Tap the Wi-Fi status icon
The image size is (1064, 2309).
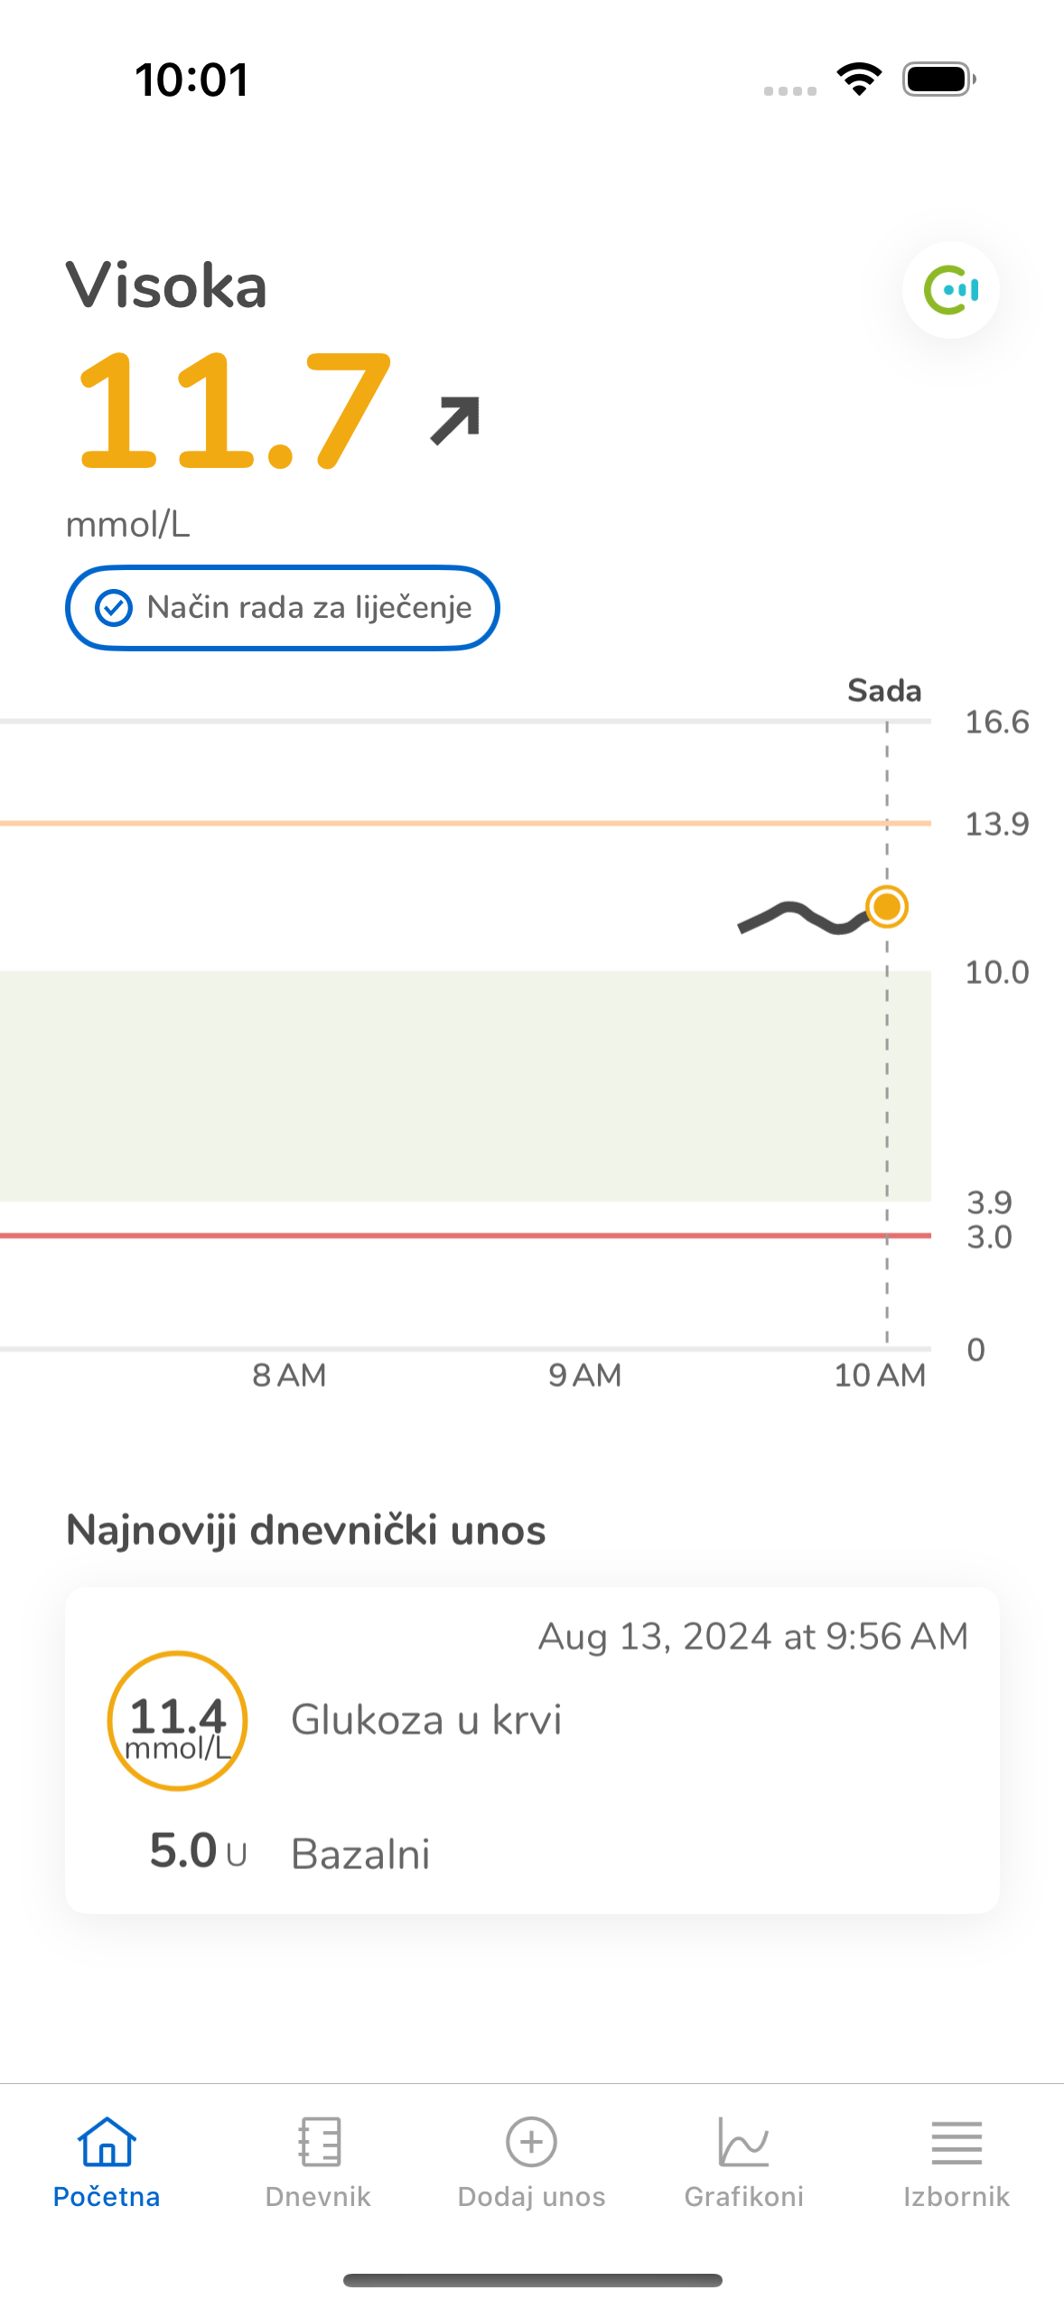click(859, 79)
